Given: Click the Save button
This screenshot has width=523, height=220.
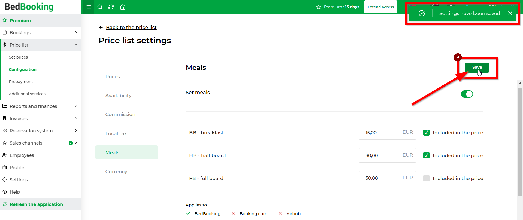Looking at the screenshot, I should click(x=477, y=67).
